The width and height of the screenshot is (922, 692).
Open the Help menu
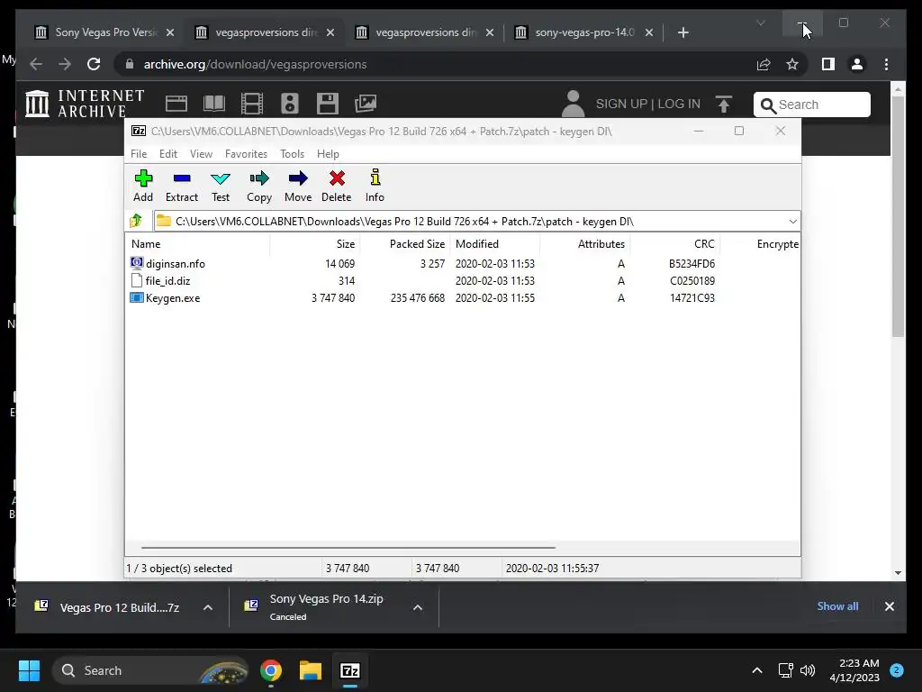(x=328, y=153)
